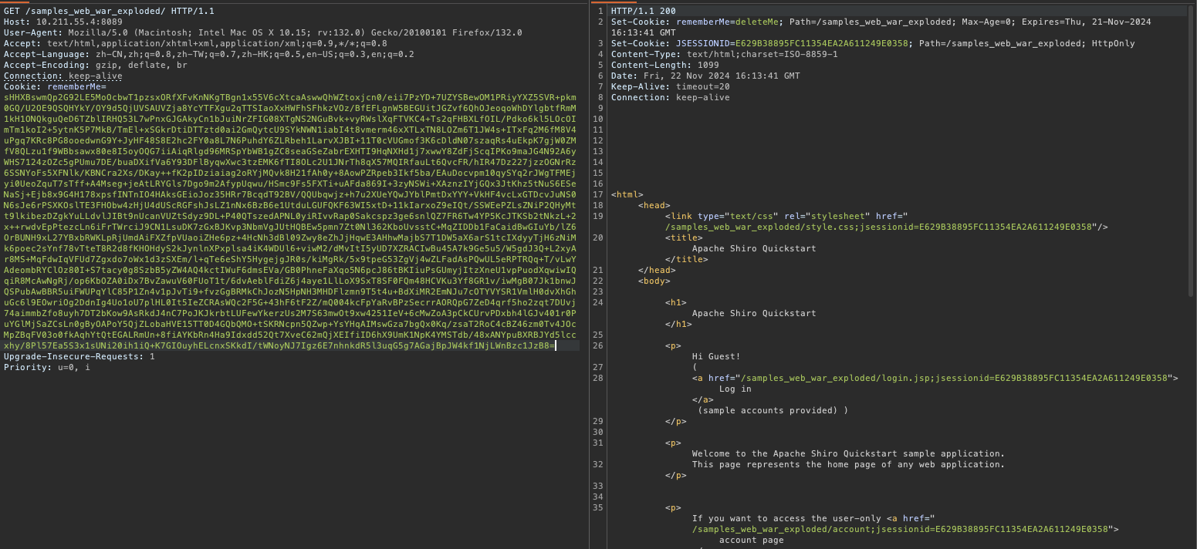Viewport: 1197px width, 549px height.
Task: Click Connection: keep-alive in the request pane
Action: click(63, 76)
